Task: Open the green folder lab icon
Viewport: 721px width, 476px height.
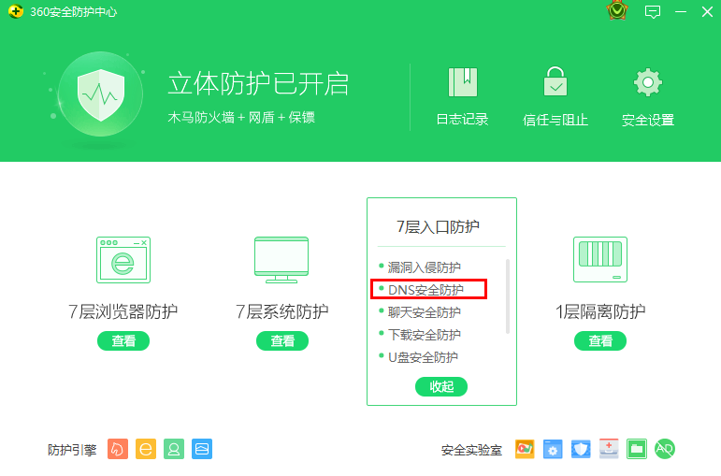Action: 637,449
